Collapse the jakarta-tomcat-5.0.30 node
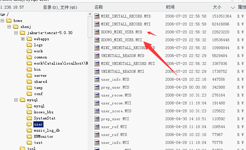The height and width of the screenshot is (150, 246). pos(16,33)
